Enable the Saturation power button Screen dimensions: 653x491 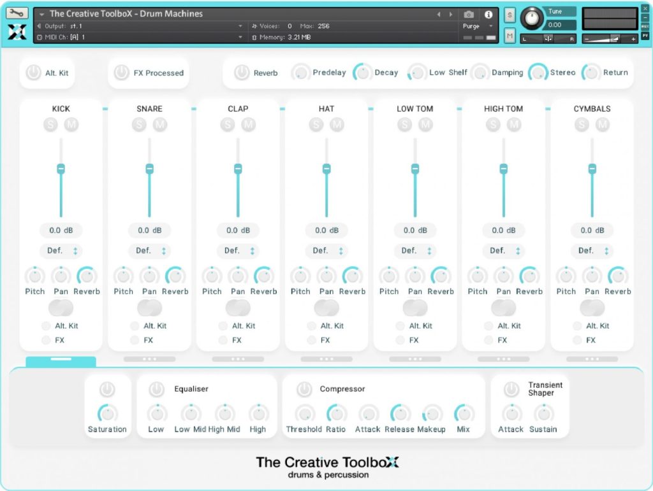point(107,389)
